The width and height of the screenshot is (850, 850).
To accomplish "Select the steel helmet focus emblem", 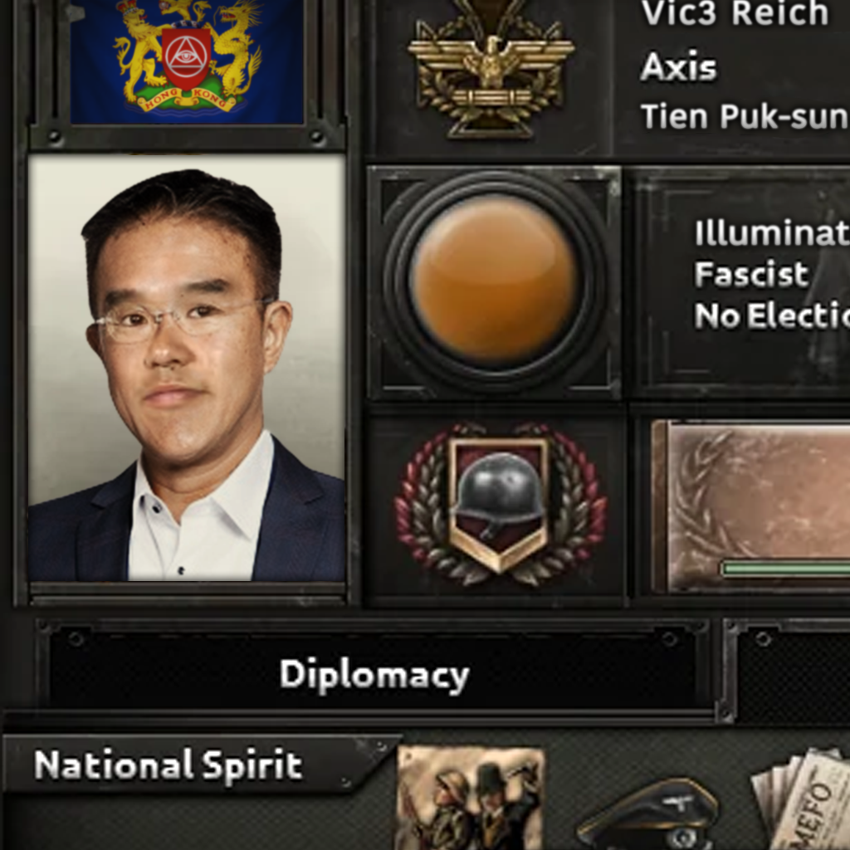I will point(499,505).
